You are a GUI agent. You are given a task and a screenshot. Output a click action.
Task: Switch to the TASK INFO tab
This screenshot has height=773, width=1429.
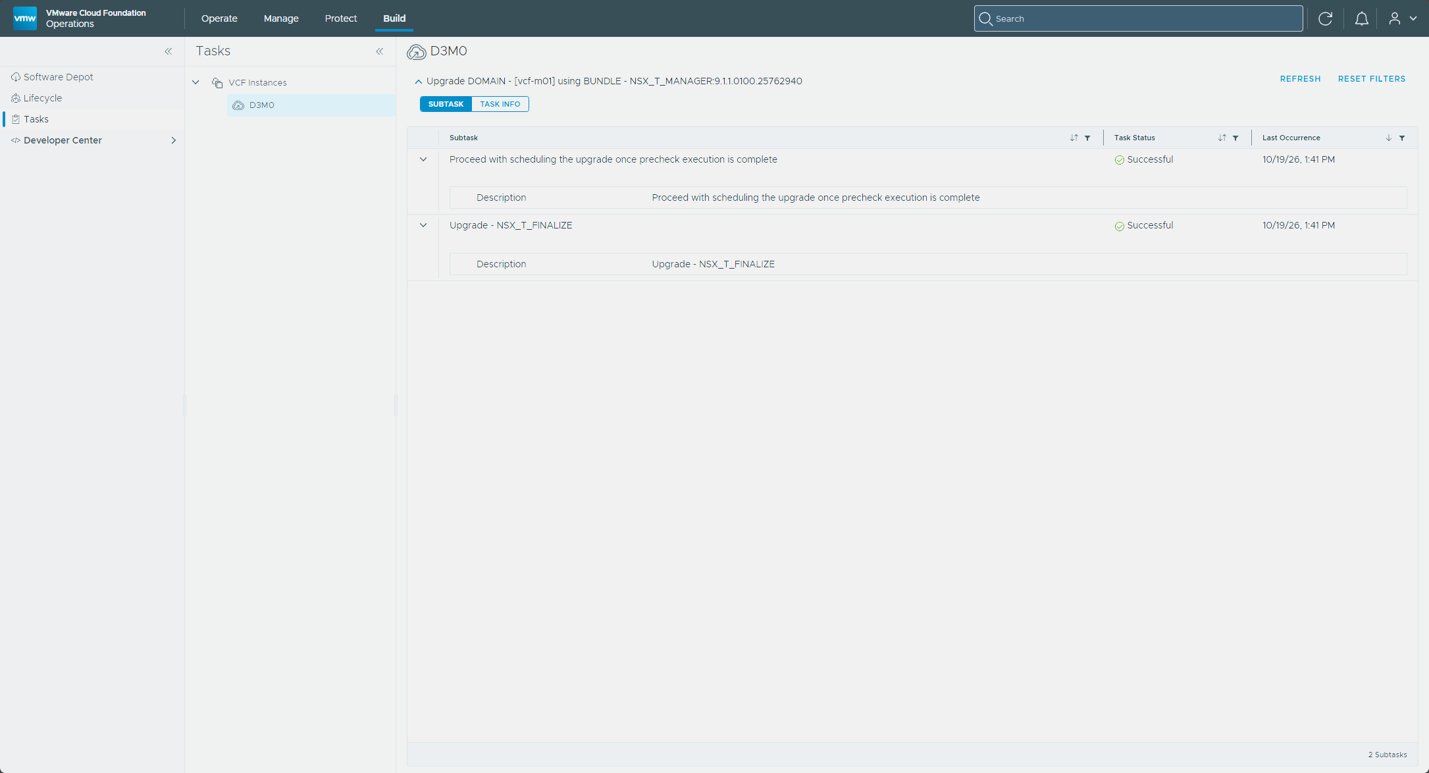500,104
